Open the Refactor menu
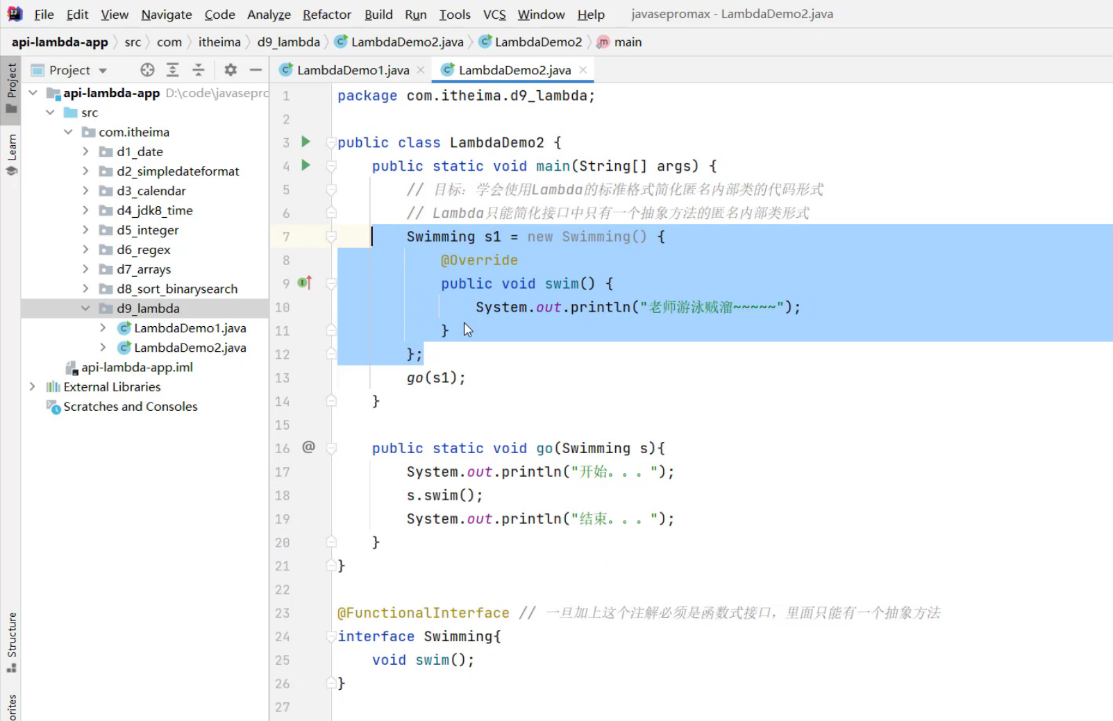This screenshot has height=721, width=1113. pyautogui.click(x=326, y=15)
